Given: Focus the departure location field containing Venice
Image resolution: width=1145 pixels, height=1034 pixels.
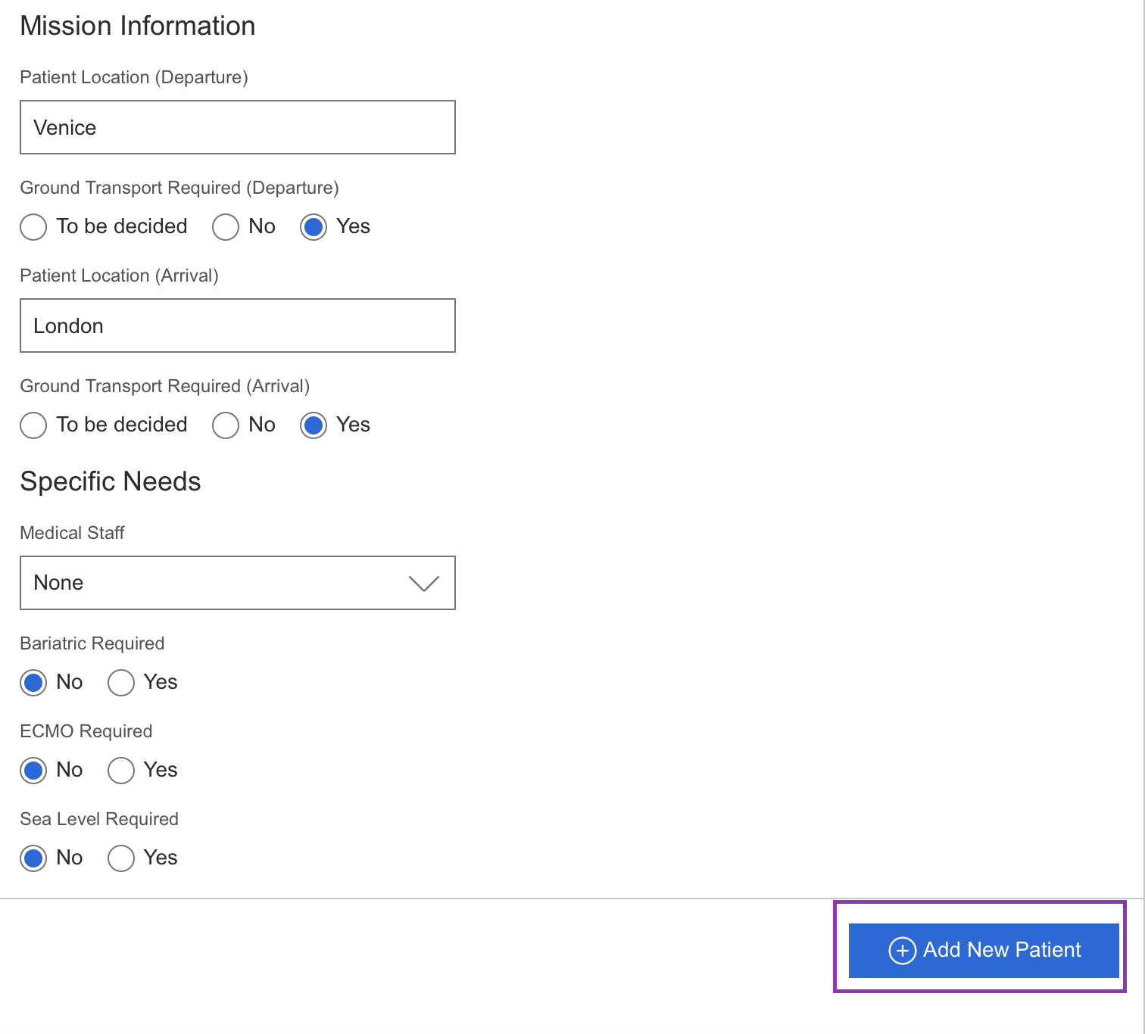Looking at the screenshot, I should click(237, 127).
